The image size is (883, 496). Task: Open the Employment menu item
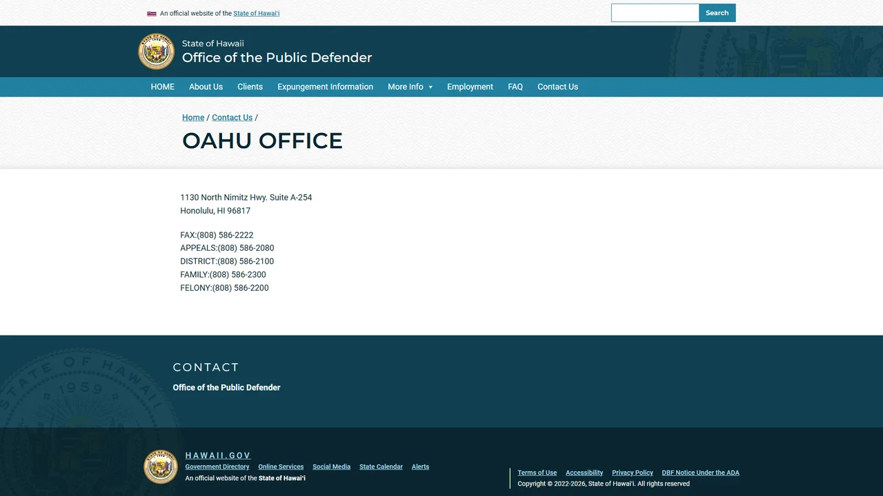click(x=470, y=87)
